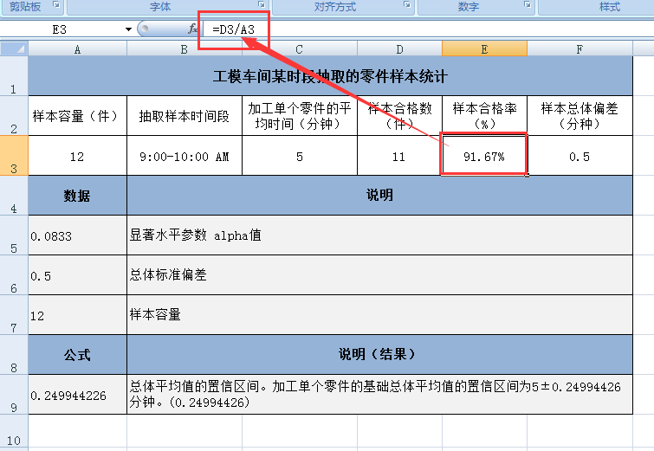This screenshot has width=654, height=451.
Task: Click header cell 样本合格数（件）
Action: coord(399,115)
